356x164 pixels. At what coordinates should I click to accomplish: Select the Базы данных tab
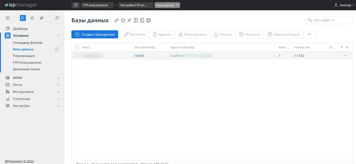(165, 5)
